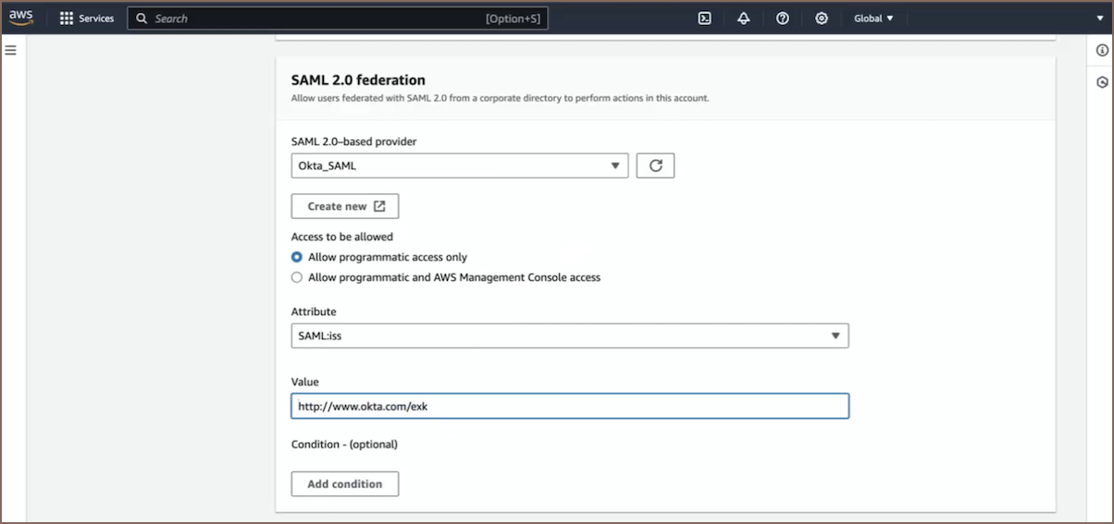Image resolution: width=1114 pixels, height=524 pixels.
Task: Expand the hamburger side navigation menu
Action: click(x=11, y=50)
